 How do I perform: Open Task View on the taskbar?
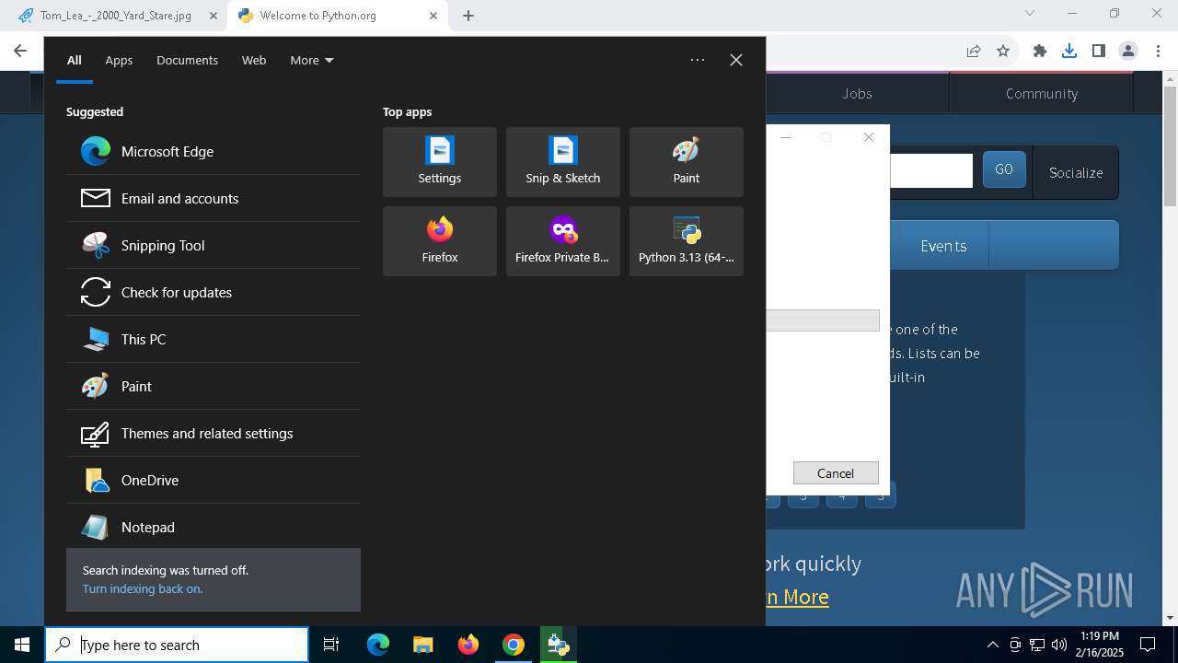point(331,645)
